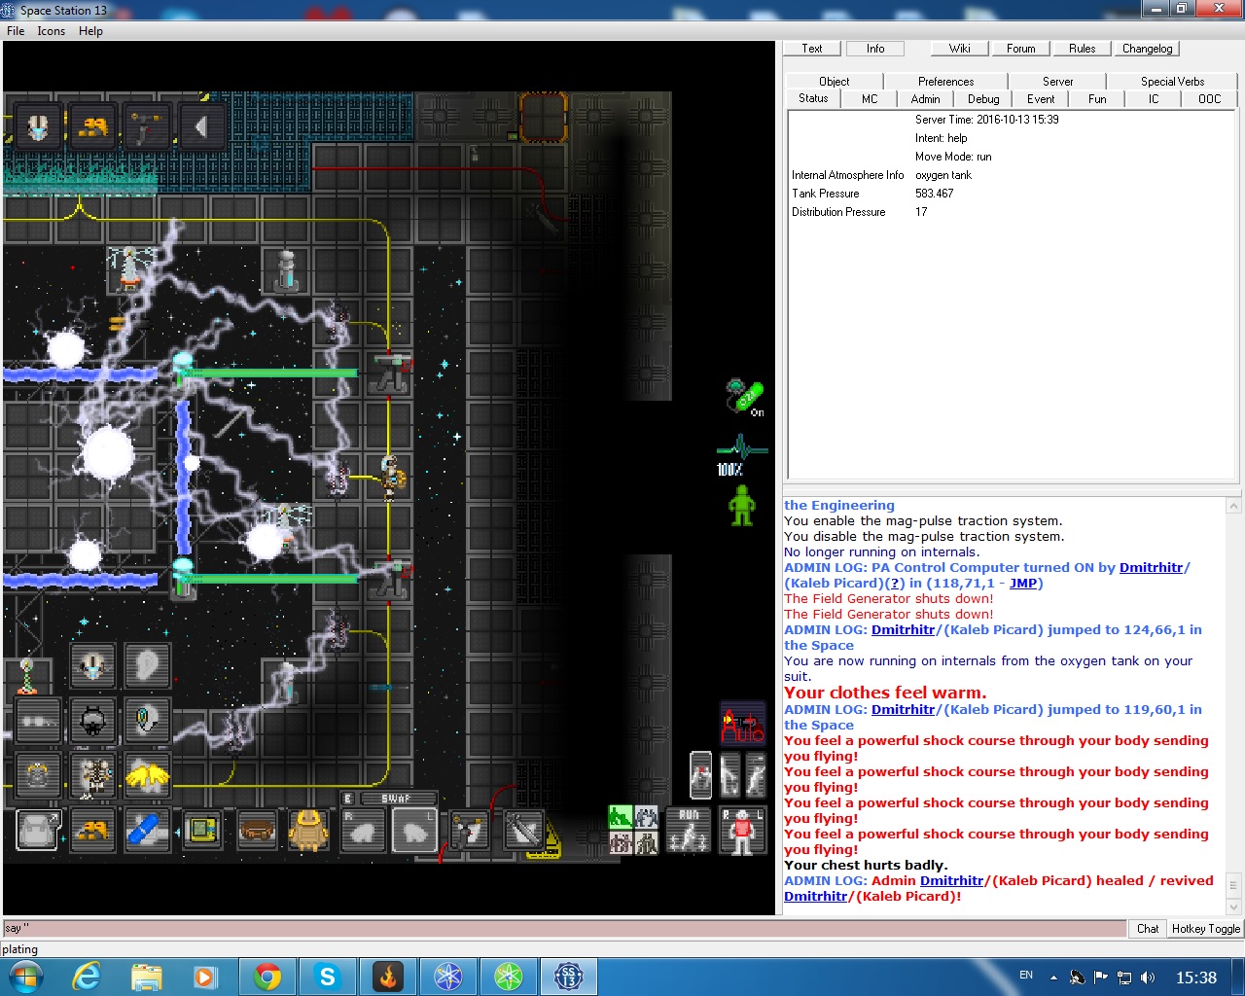Click the shoes slot with magboots
Screen dimensions: 1245x996
tap(92, 831)
